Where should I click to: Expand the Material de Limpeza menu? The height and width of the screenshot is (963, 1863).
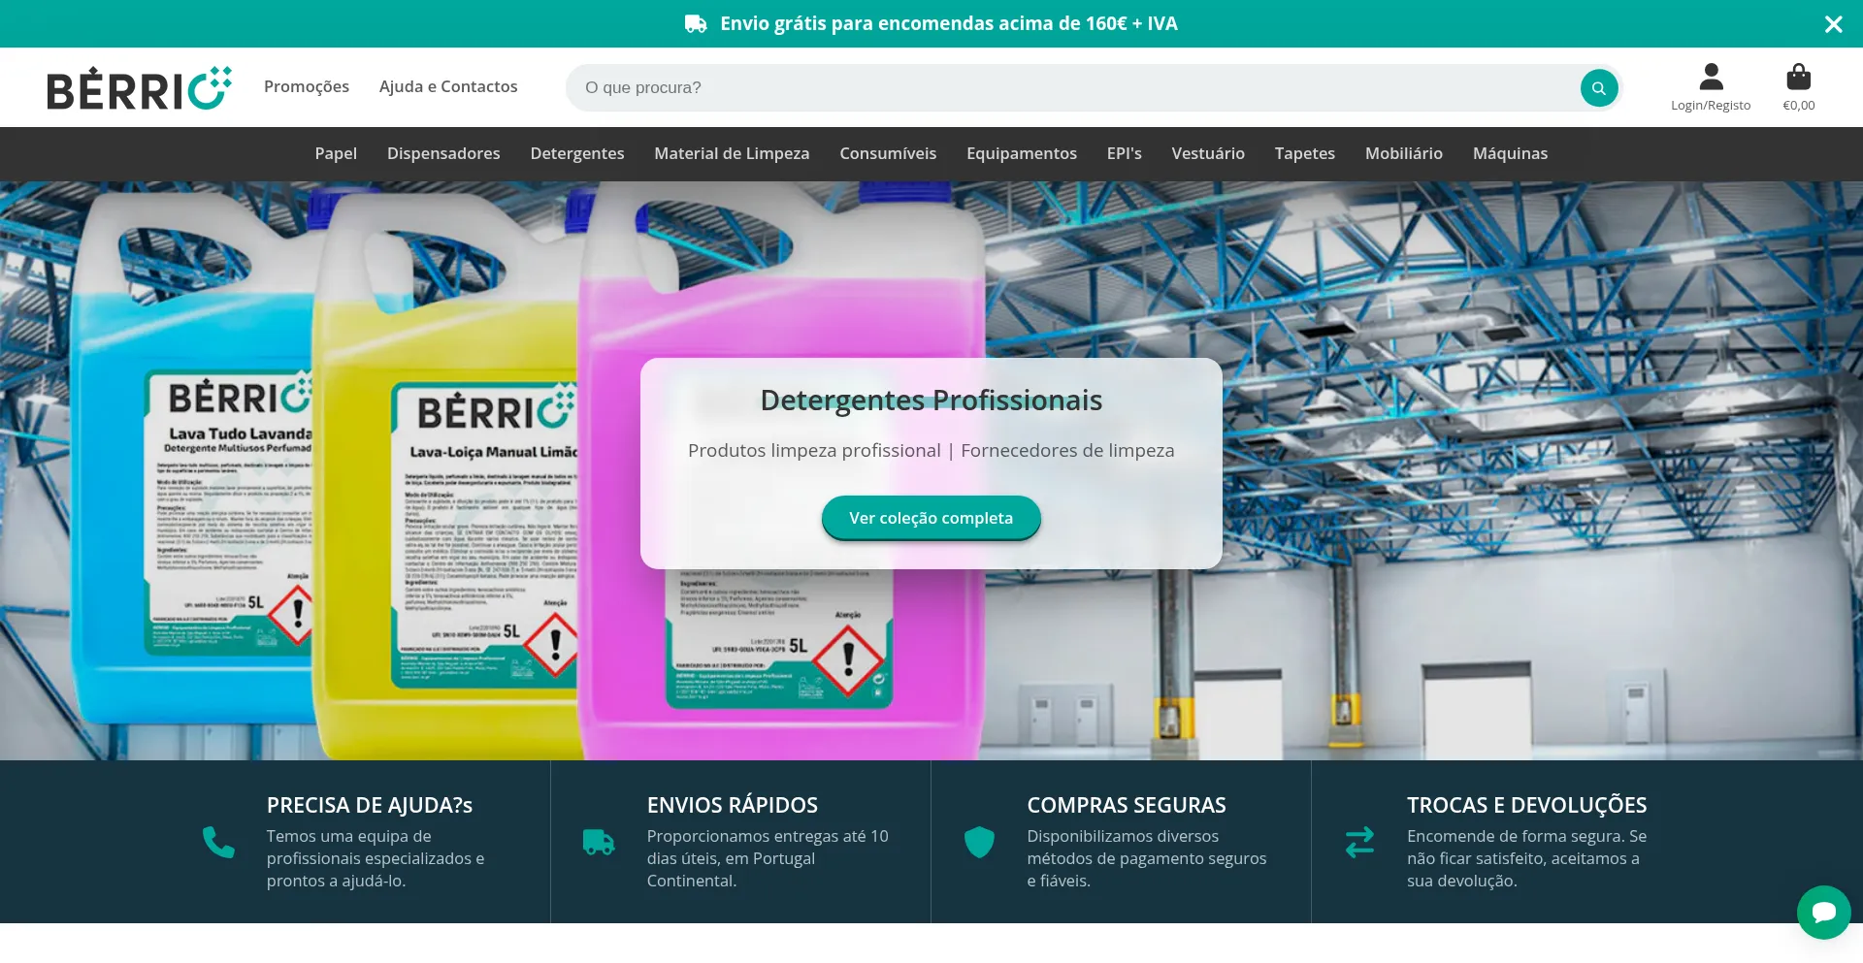[x=732, y=153]
